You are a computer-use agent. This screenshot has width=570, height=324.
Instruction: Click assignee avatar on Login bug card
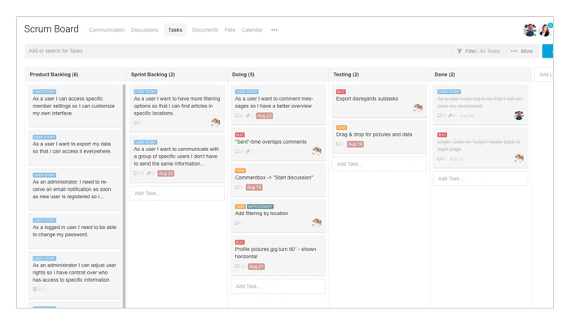(x=519, y=158)
